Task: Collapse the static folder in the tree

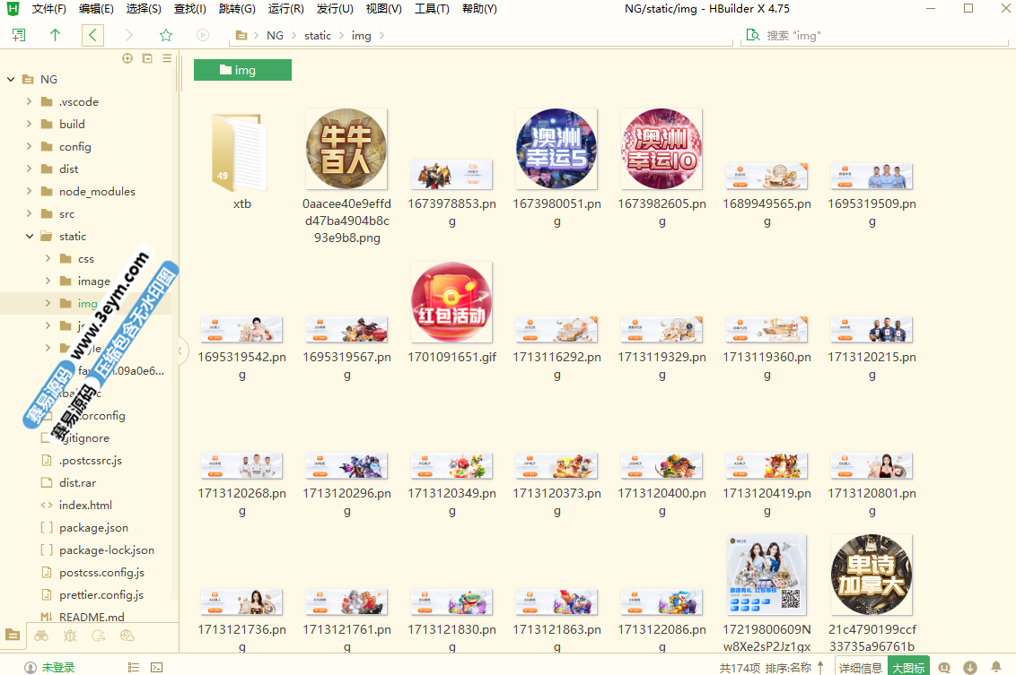Action: pos(29,237)
